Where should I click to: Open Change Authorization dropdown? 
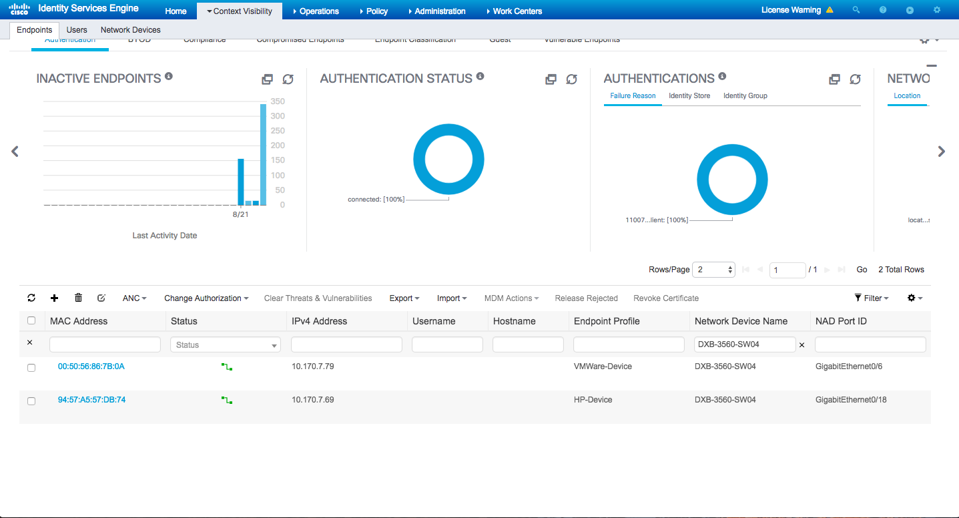click(206, 298)
